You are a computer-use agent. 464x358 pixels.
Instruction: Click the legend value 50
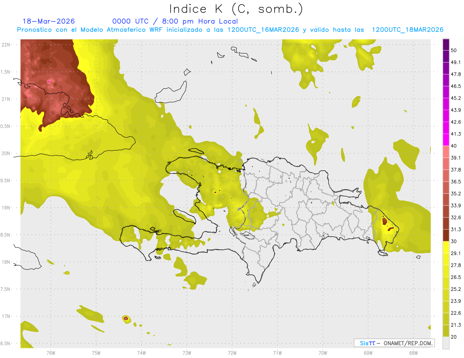point(454,51)
